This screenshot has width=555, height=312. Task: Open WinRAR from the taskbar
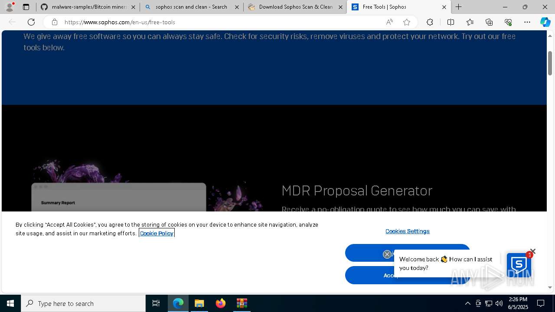[242, 303]
